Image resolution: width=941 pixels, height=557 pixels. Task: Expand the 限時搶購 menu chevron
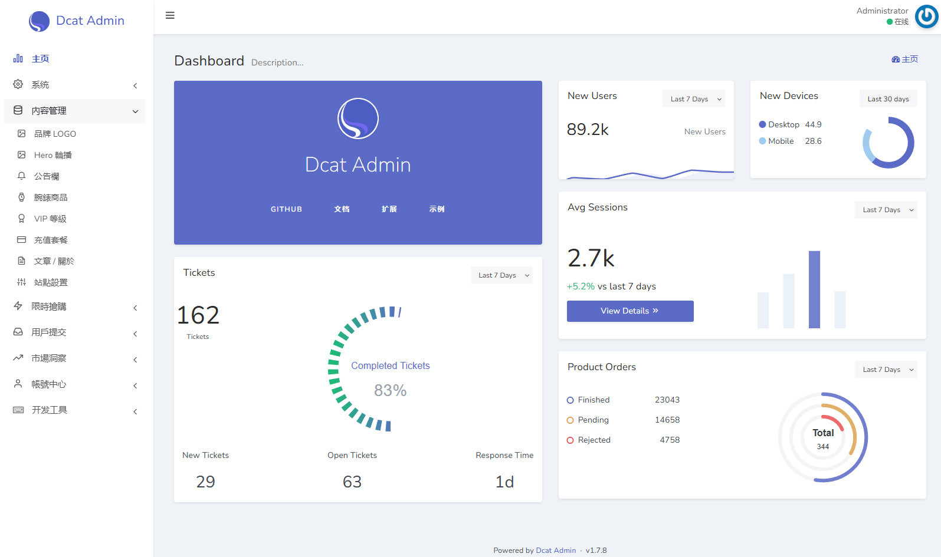[135, 308]
